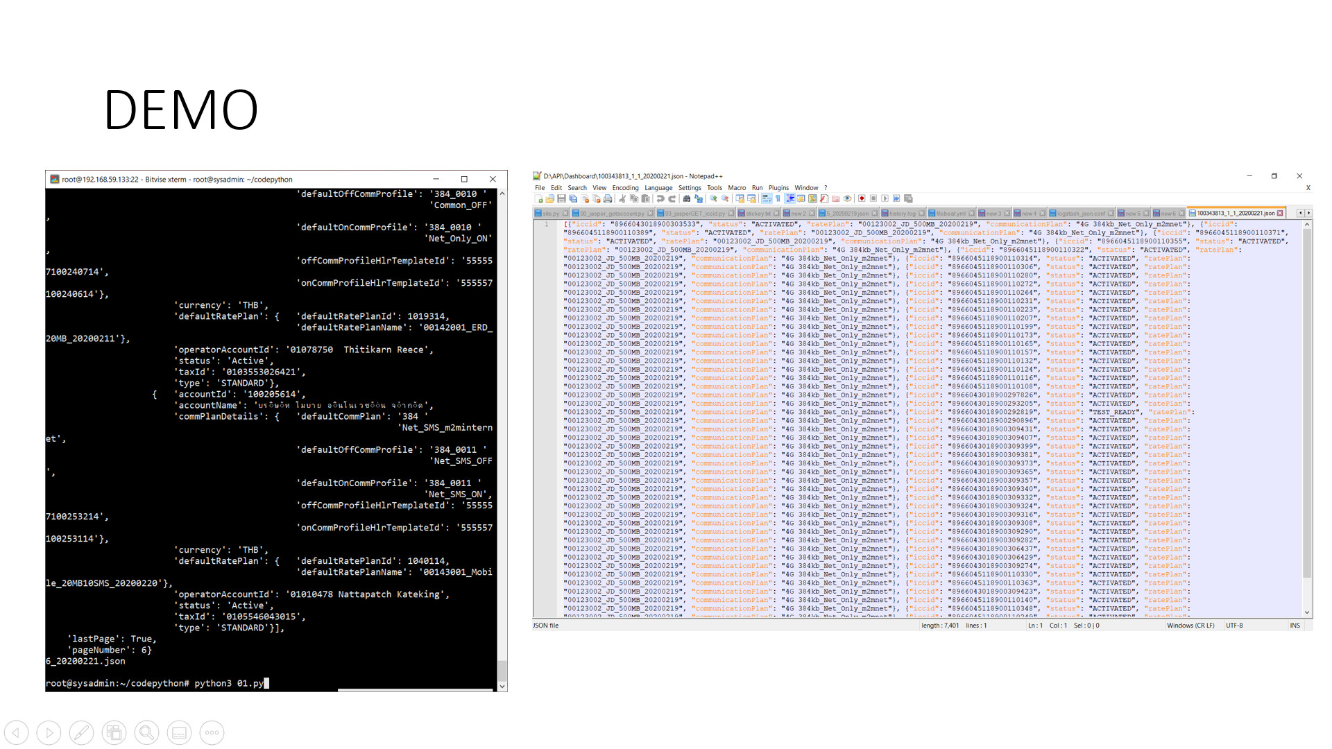Advance to next slide arrow
The width and height of the screenshot is (1332, 749).
[x=49, y=732]
